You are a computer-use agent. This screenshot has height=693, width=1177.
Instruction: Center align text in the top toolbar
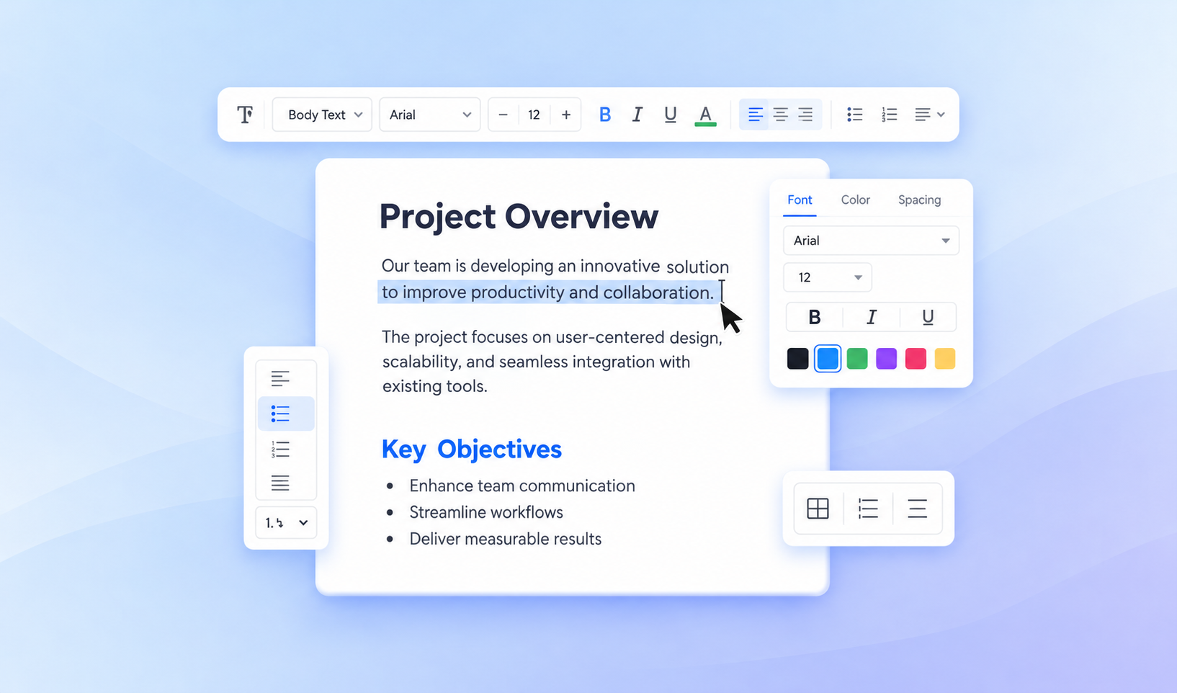(780, 115)
